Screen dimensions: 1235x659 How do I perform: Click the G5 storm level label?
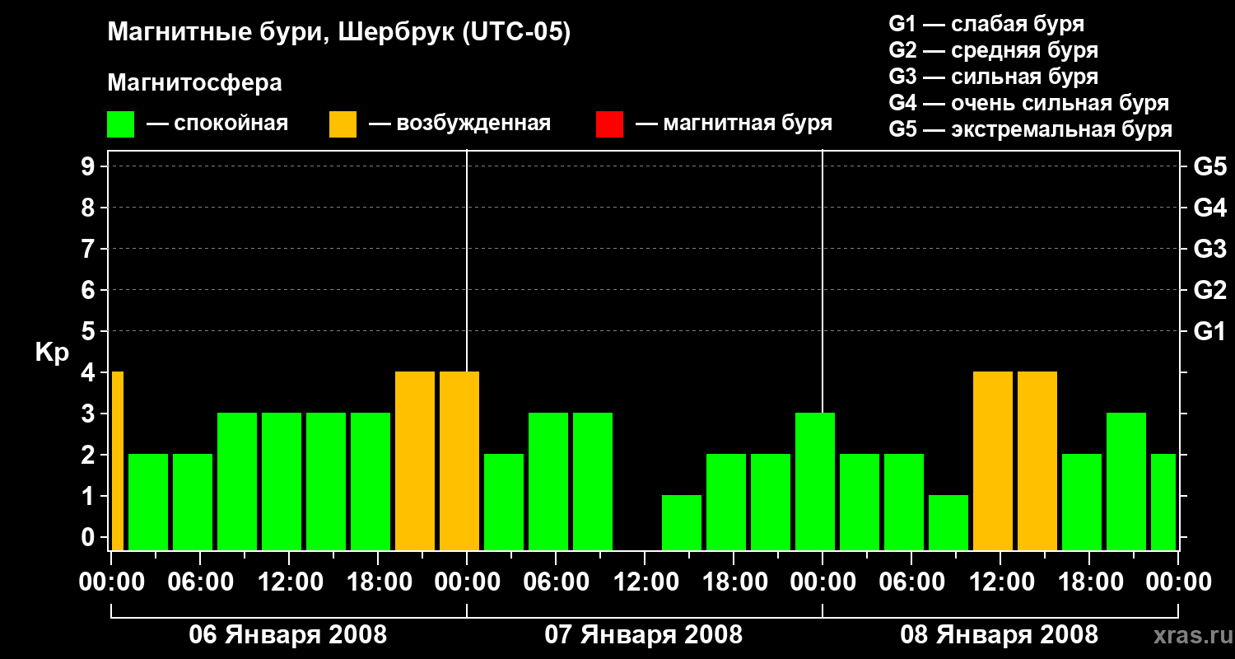(1209, 166)
